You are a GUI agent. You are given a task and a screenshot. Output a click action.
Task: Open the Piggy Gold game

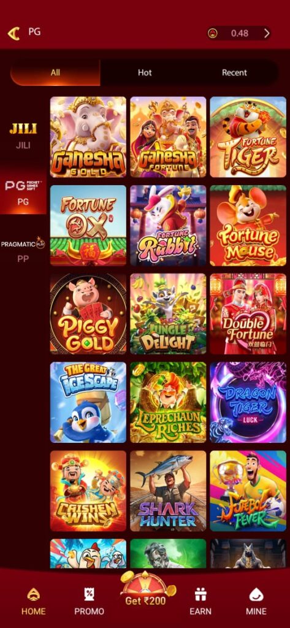click(x=88, y=314)
